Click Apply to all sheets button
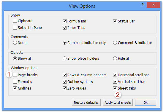This screenshot has width=163, height=112. click(118, 103)
